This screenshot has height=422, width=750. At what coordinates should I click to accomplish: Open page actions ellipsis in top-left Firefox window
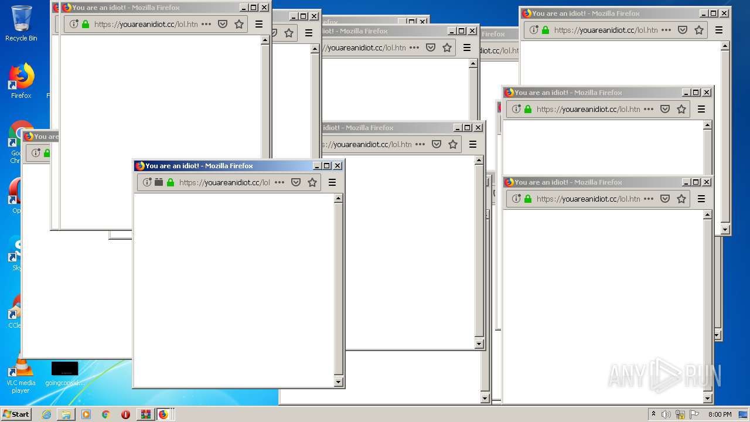pos(206,24)
